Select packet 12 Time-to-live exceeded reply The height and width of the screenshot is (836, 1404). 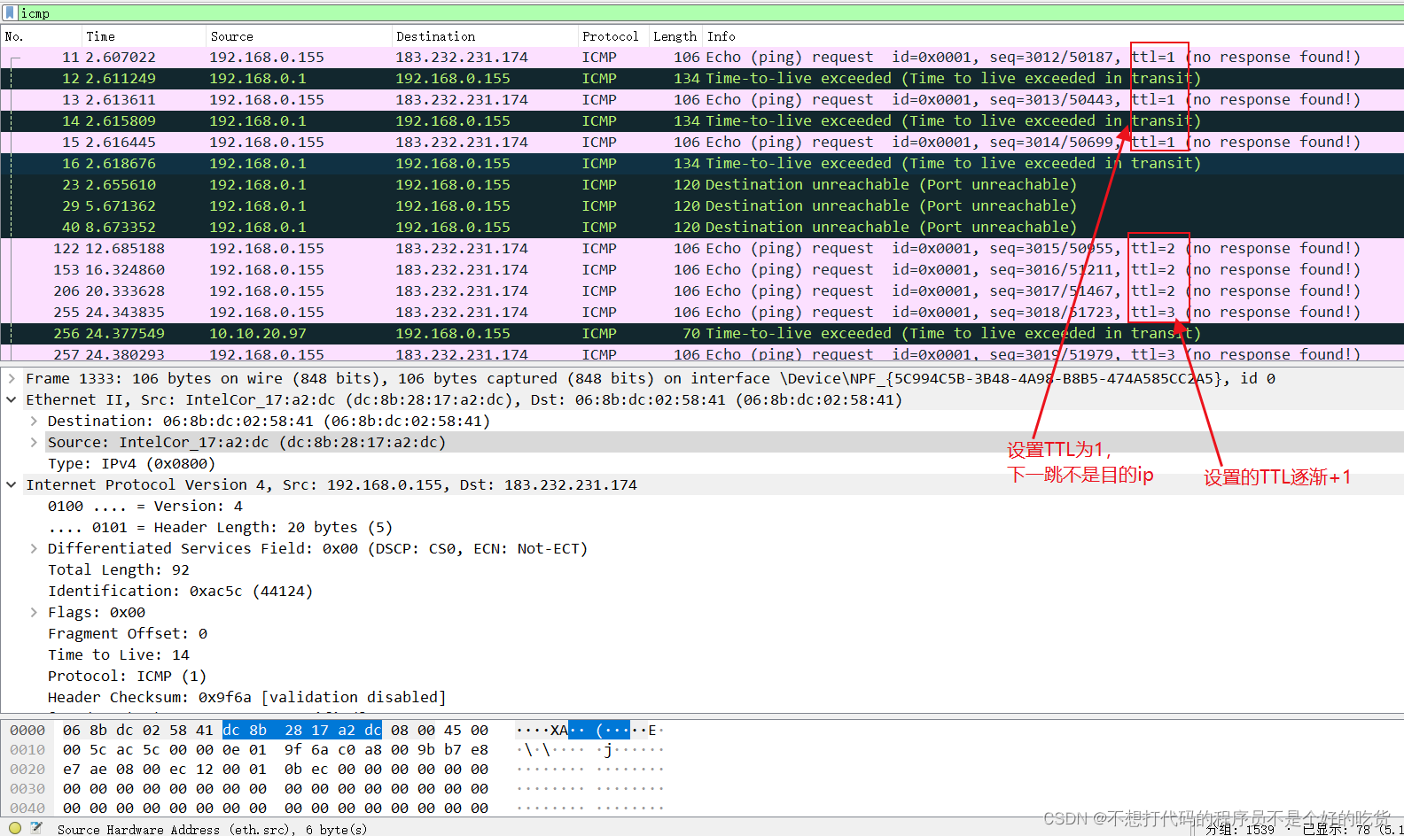coord(702,78)
